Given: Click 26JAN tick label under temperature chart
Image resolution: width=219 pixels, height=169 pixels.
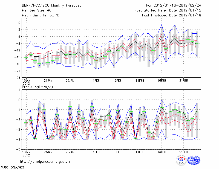Looking at the screenshot, I should [x=70, y=81].
